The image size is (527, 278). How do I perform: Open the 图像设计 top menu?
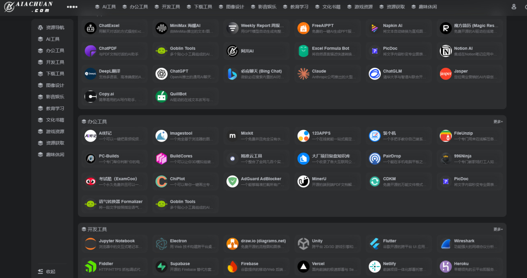231,7
